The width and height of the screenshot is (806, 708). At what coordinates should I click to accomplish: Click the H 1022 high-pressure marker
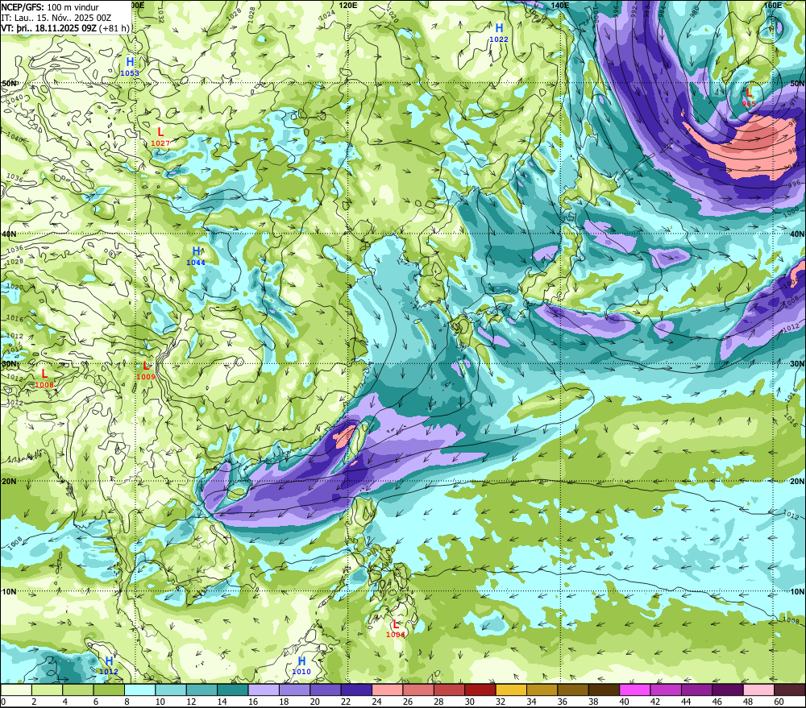499,33
